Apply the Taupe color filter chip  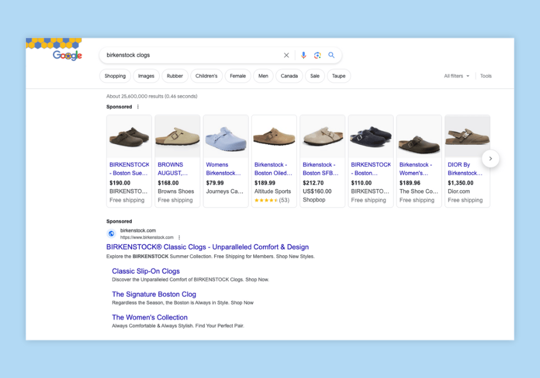(339, 76)
